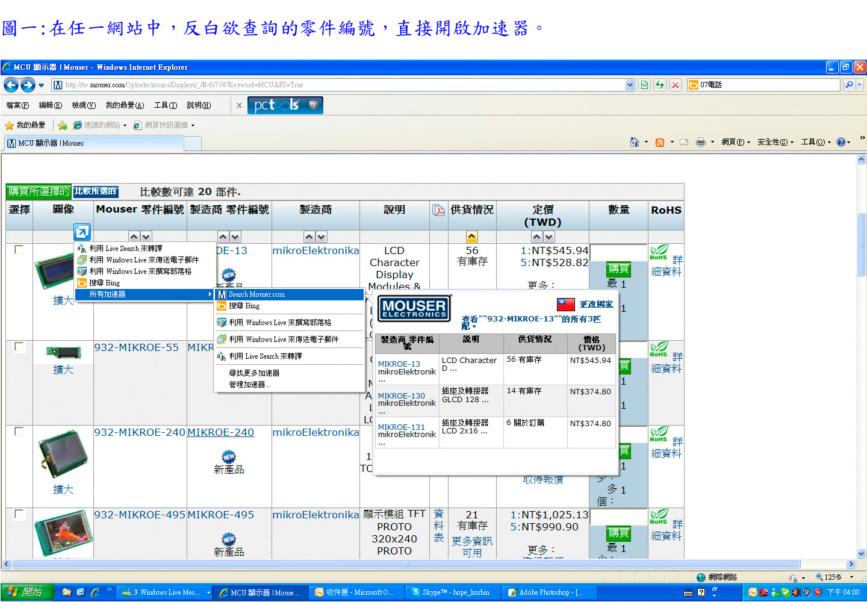Click the Stop loading red X icon

click(x=676, y=85)
